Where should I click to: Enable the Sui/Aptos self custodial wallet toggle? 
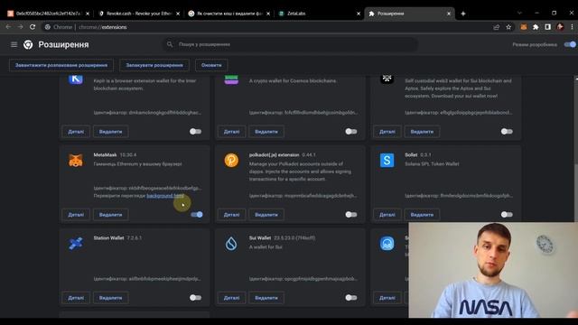507,132
